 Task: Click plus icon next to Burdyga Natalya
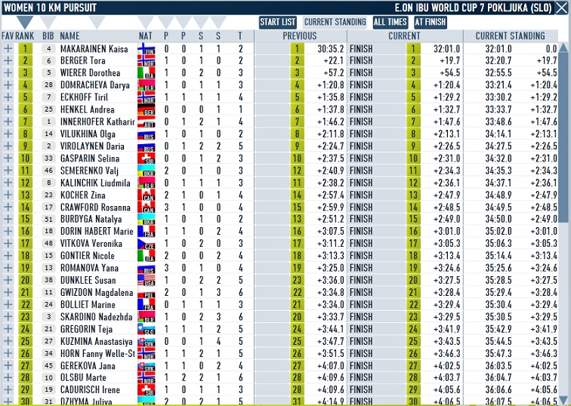[8, 219]
